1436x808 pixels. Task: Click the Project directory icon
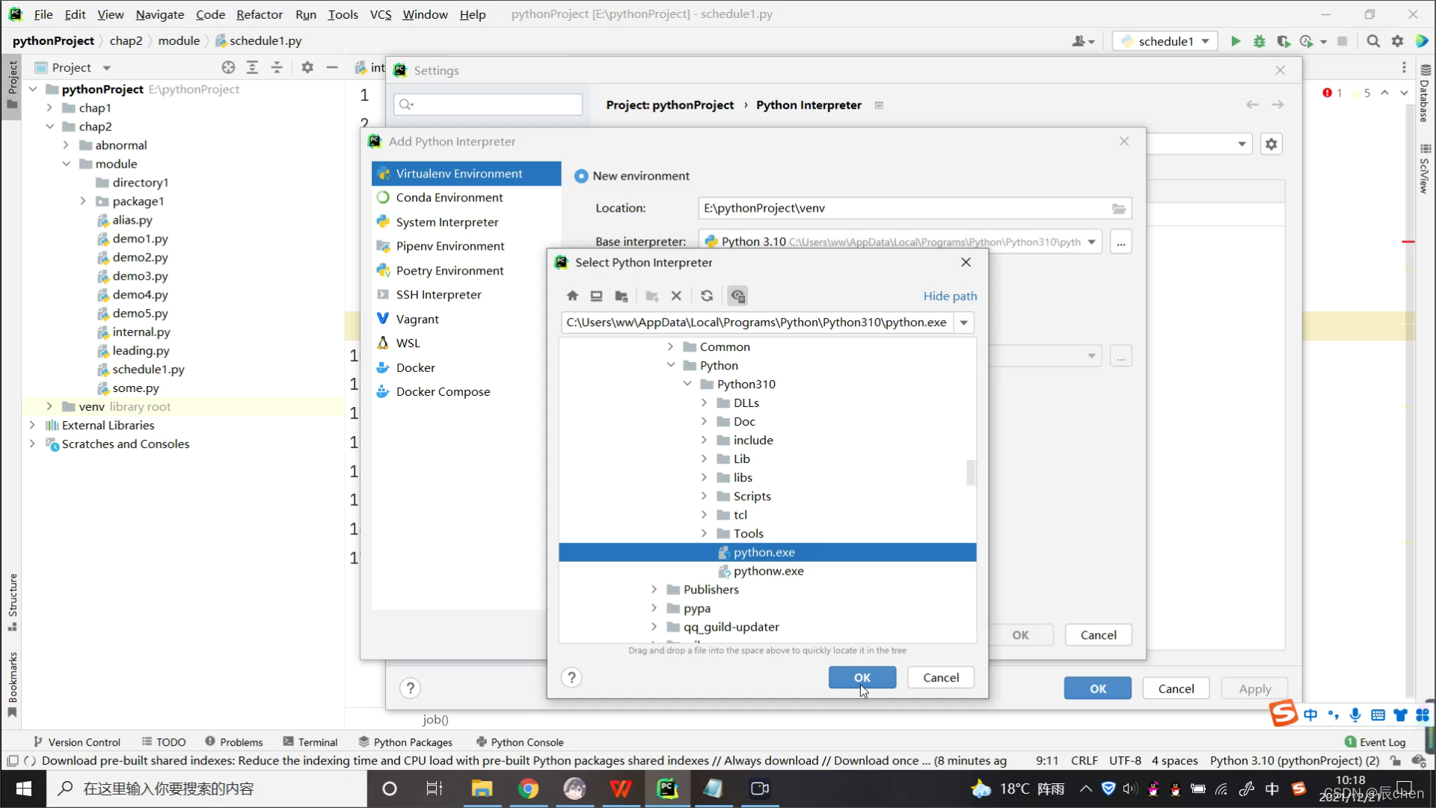pyautogui.click(x=621, y=296)
